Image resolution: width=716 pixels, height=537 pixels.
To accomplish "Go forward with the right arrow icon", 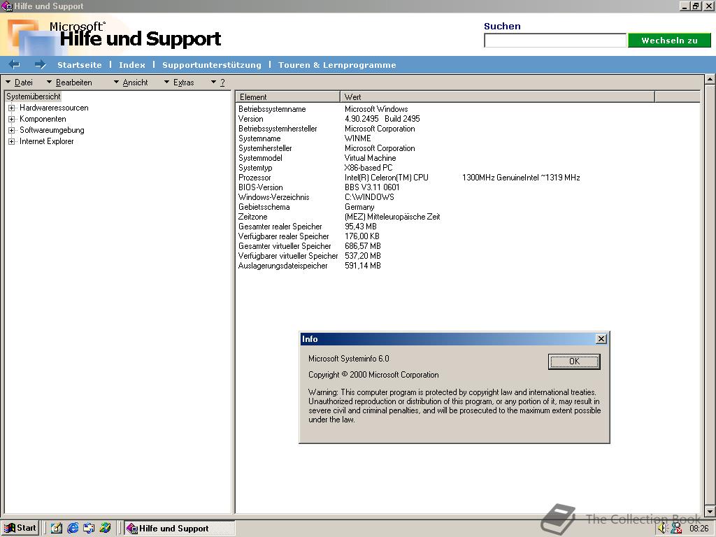I will 40,64.
